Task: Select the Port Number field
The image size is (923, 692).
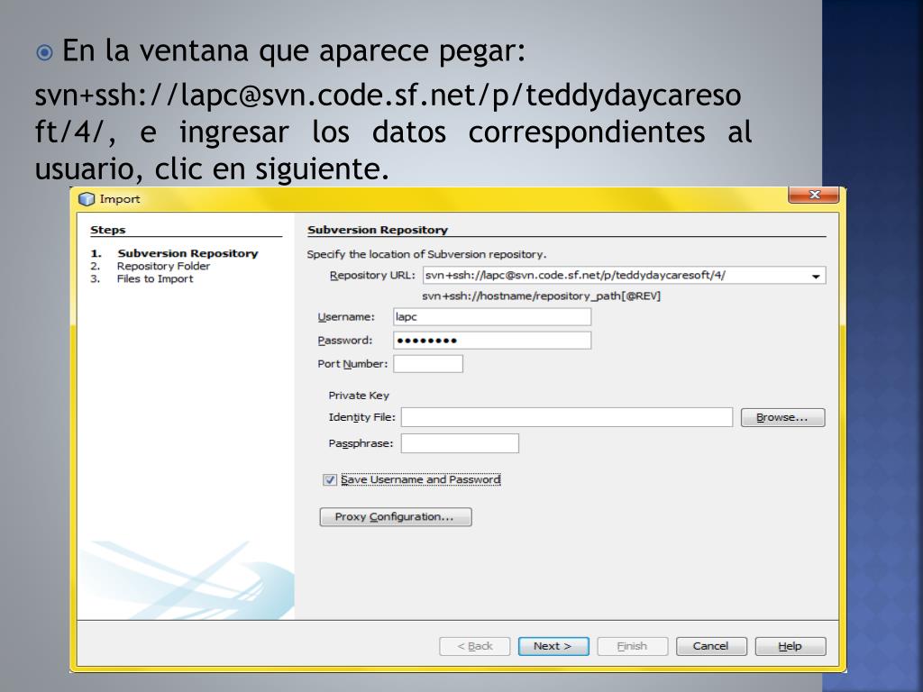Action: pos(428,364)
